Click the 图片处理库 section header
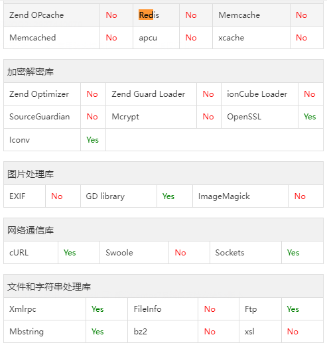The width and height of the screenshot is (327, 347). pyautogui.click(x=31, y=174)
